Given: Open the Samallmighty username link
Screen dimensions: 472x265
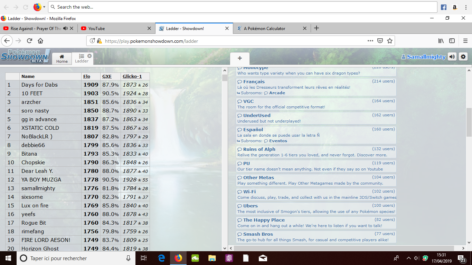Looking at the screenshot, I should 423,57.
